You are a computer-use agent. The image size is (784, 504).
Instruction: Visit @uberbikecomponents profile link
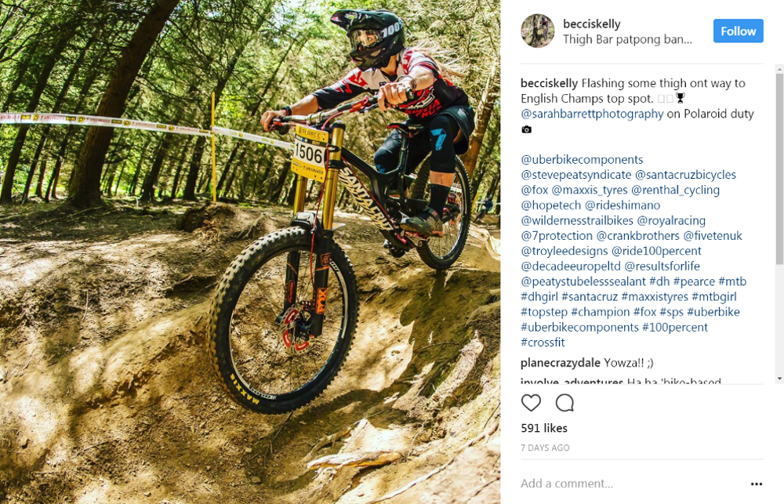pyautogui.click(x=582, y=159)
